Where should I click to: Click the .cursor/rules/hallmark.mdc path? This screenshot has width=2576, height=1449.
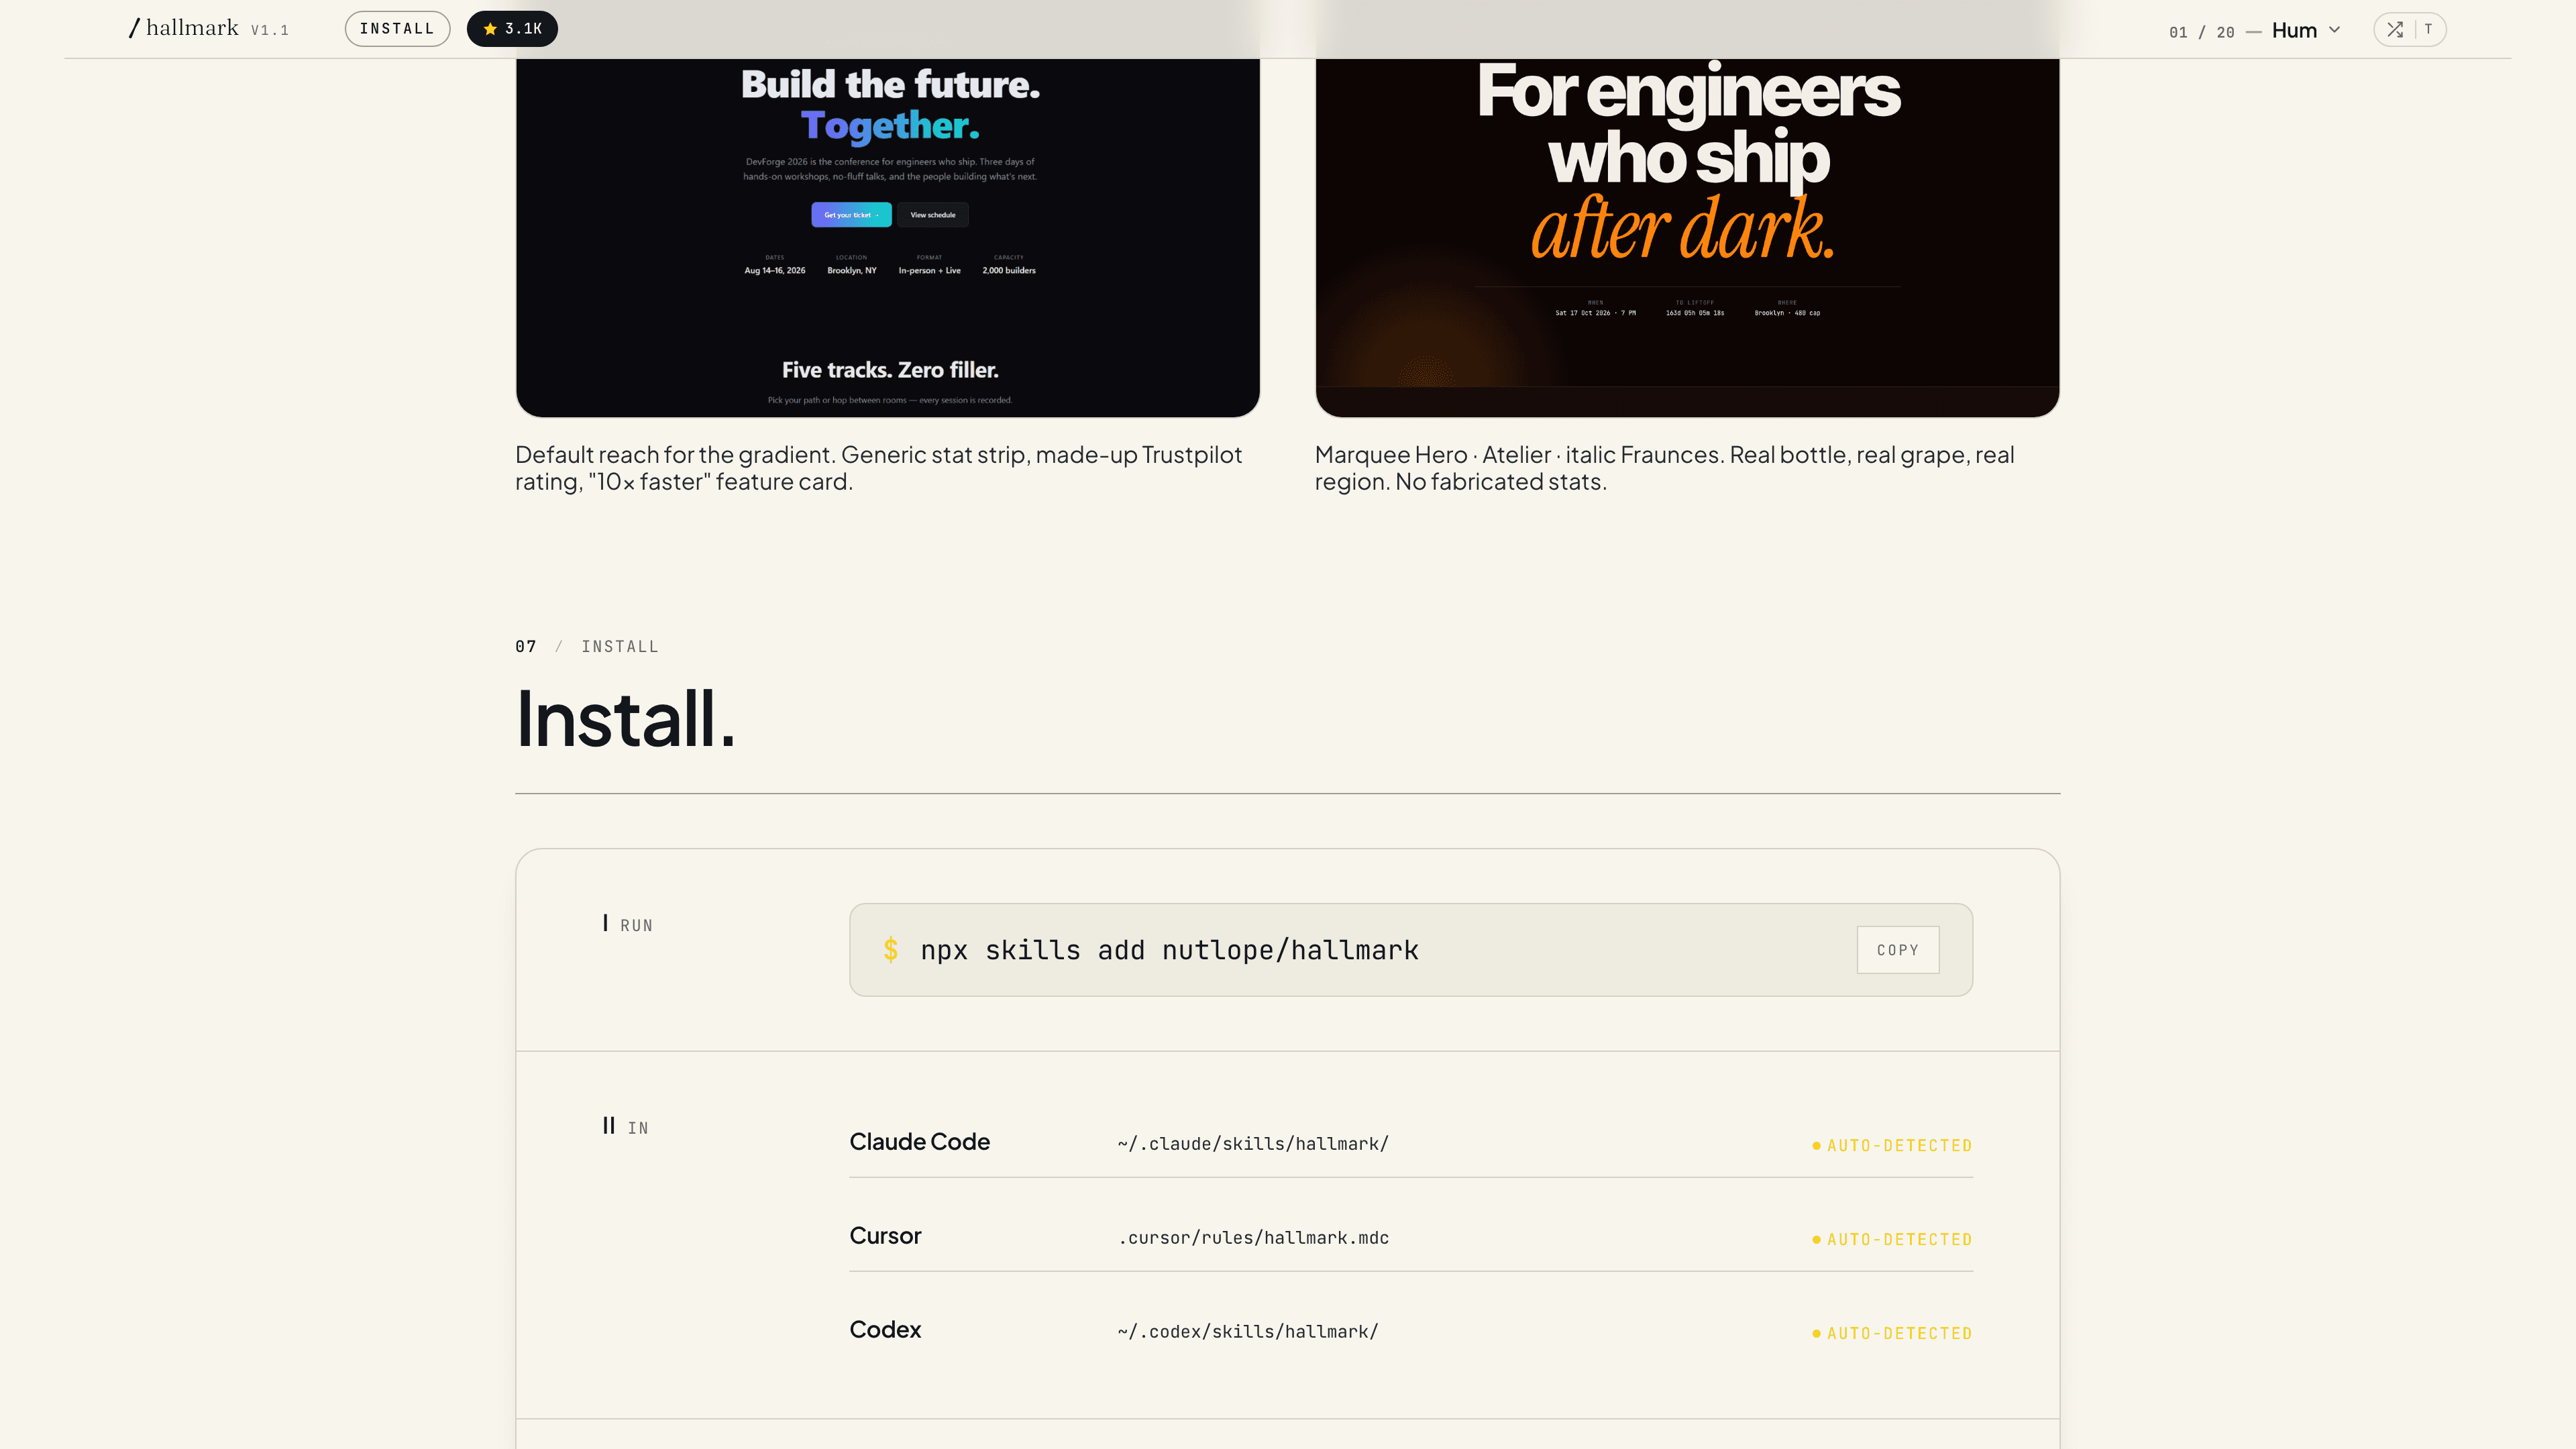[x=1253, y=1238]
